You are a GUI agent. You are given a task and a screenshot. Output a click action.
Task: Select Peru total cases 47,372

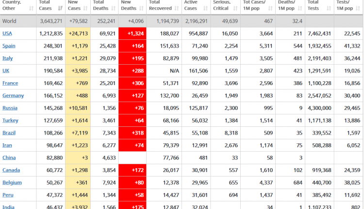click(54, 195)
